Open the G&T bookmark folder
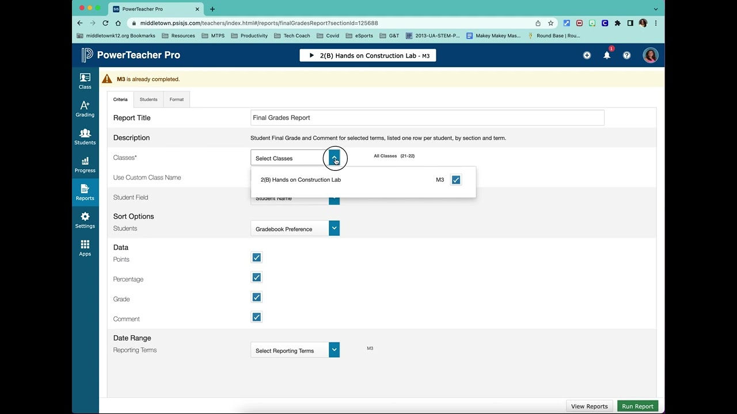The height and width of the screenshot is (414, 737). pos(389,36)
